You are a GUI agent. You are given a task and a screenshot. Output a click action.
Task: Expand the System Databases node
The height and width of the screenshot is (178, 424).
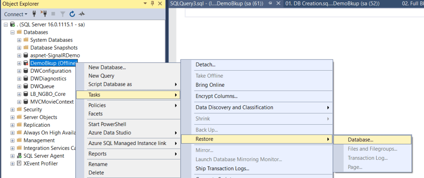[x=19, y=40]
